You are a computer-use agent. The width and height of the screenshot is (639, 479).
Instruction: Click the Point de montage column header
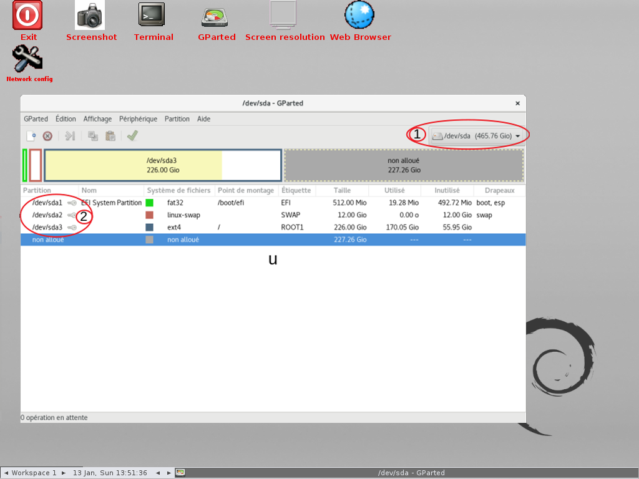[246, 190]
